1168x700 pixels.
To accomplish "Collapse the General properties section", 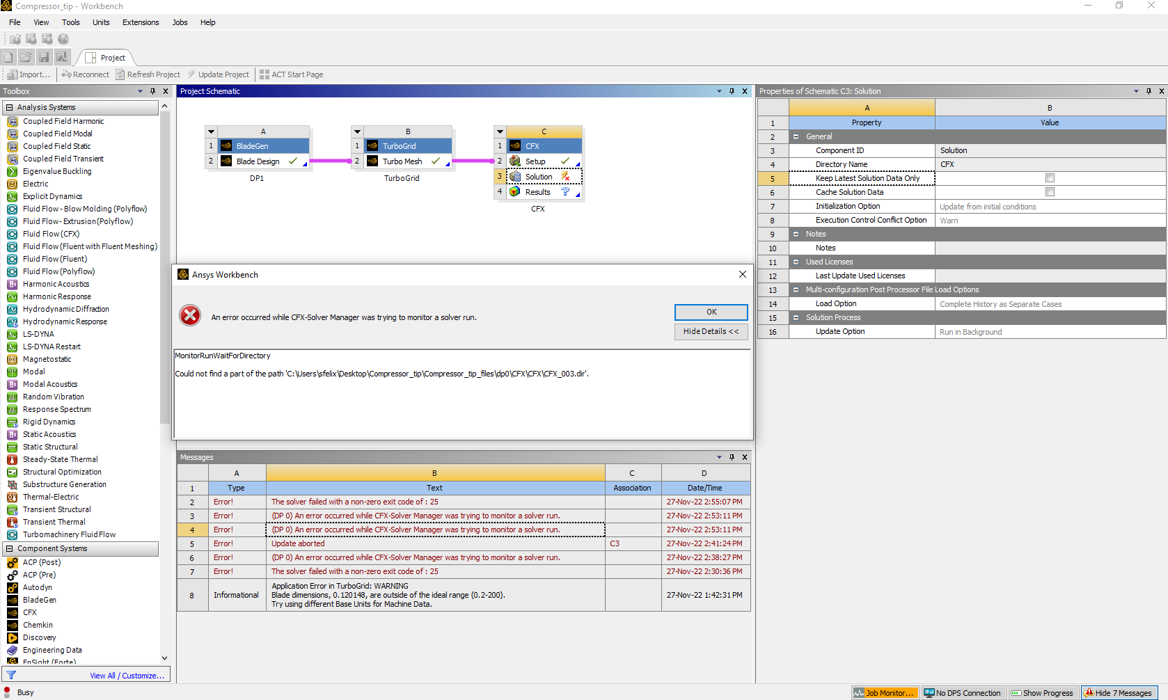I will pos(796,136).
